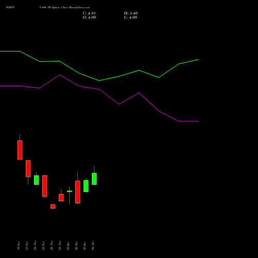
Task: Click the FORTI symbol text in the title
Action: click(10, 7)
